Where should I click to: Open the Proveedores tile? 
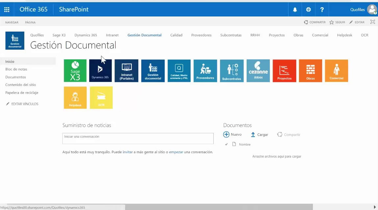click(x=205, y=71)
